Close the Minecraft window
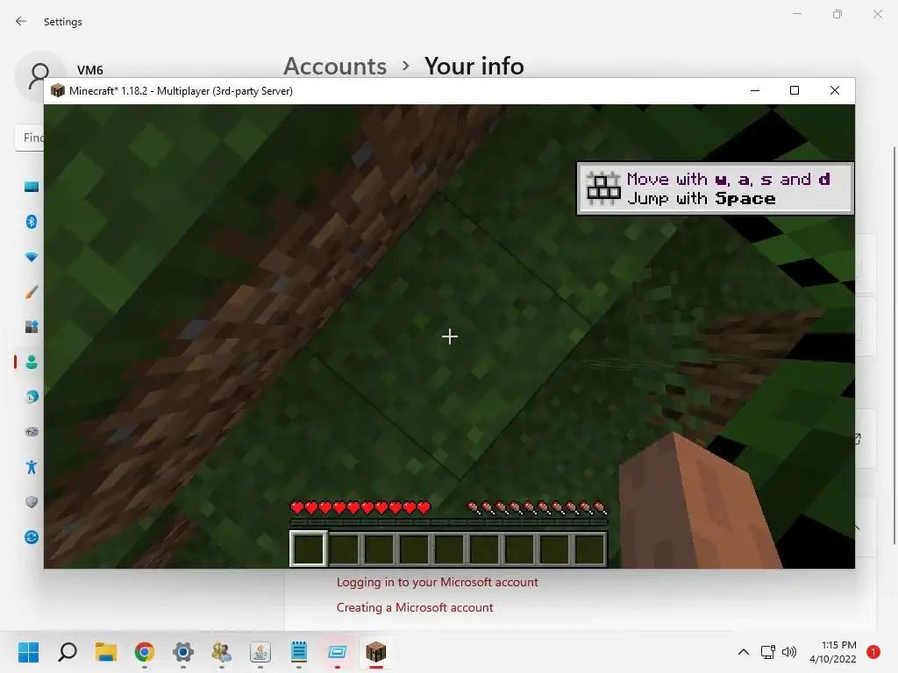This screenshot has width=898, height=673. tap(835, 90)
